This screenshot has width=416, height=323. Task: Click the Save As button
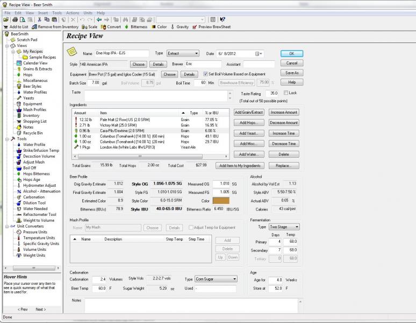tap(291, 73)
